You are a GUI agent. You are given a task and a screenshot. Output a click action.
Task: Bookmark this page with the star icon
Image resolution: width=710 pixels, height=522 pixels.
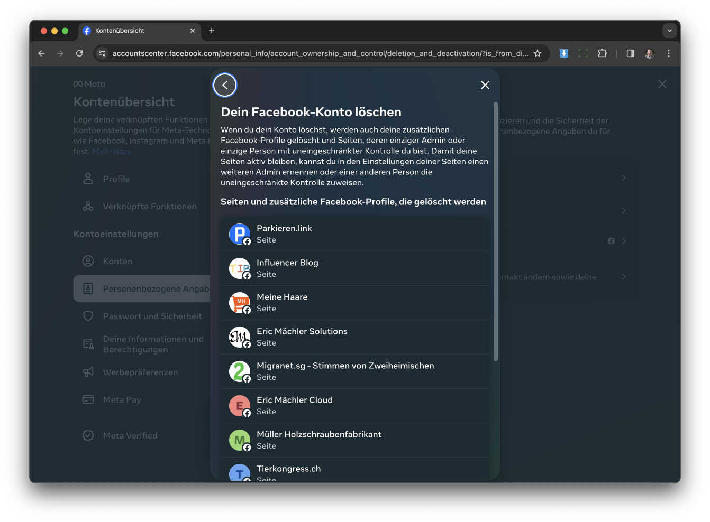pos(538,53)
